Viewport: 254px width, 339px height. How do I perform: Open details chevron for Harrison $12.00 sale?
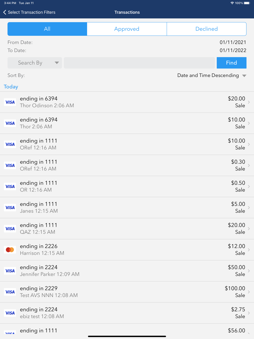click(249, 250)
